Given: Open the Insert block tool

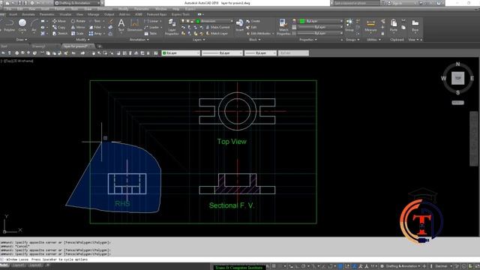Looking at the screenshot, I should (240, 25).
